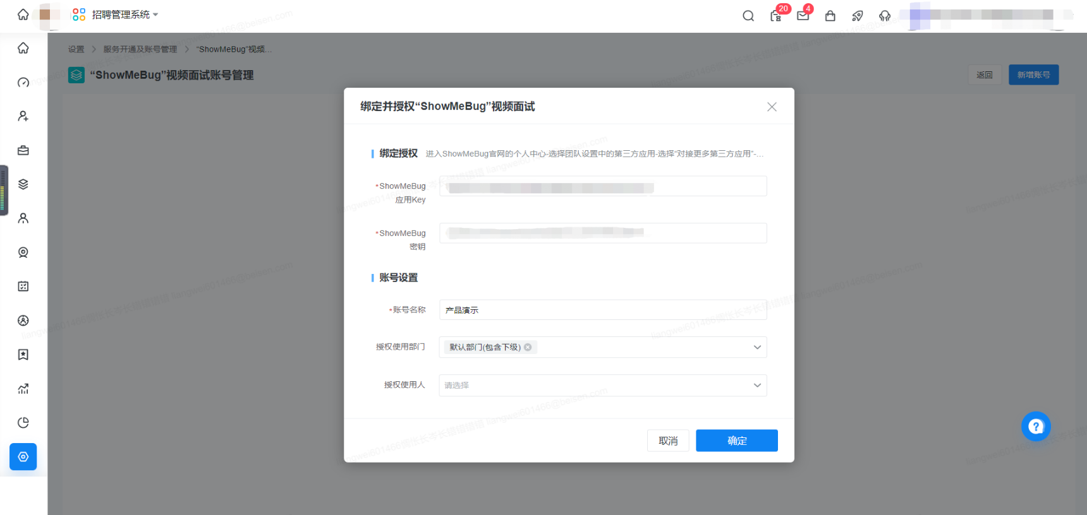Click the ShowMeBug 应用Key input field
1087x515 pixels.
click(603, 186)
